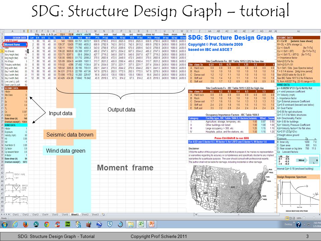Viewport: 321px width, 241px height.
Task: Click the Insert Worksheet icon after Sheet3
Action: [x=103, y=215]
